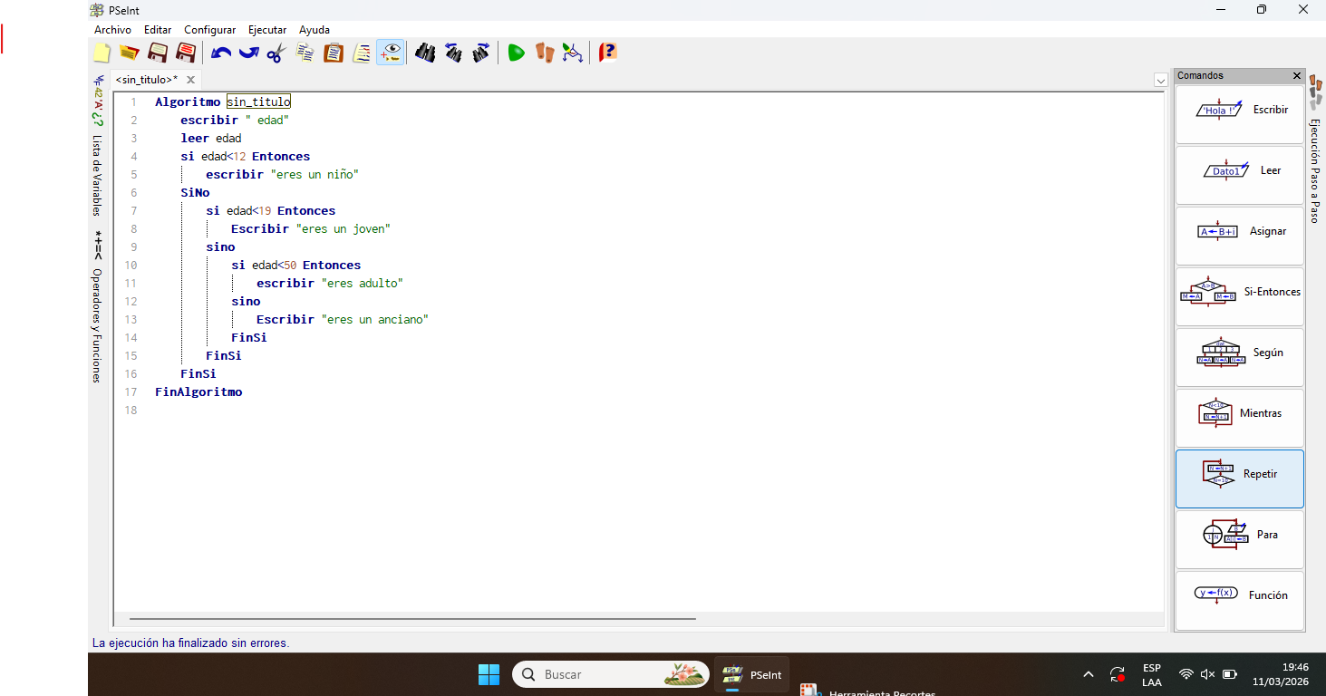The image size is (1326, 696).
Task: Click the horizontal scrollbar in the editor
Action: (x=412, y=619)
